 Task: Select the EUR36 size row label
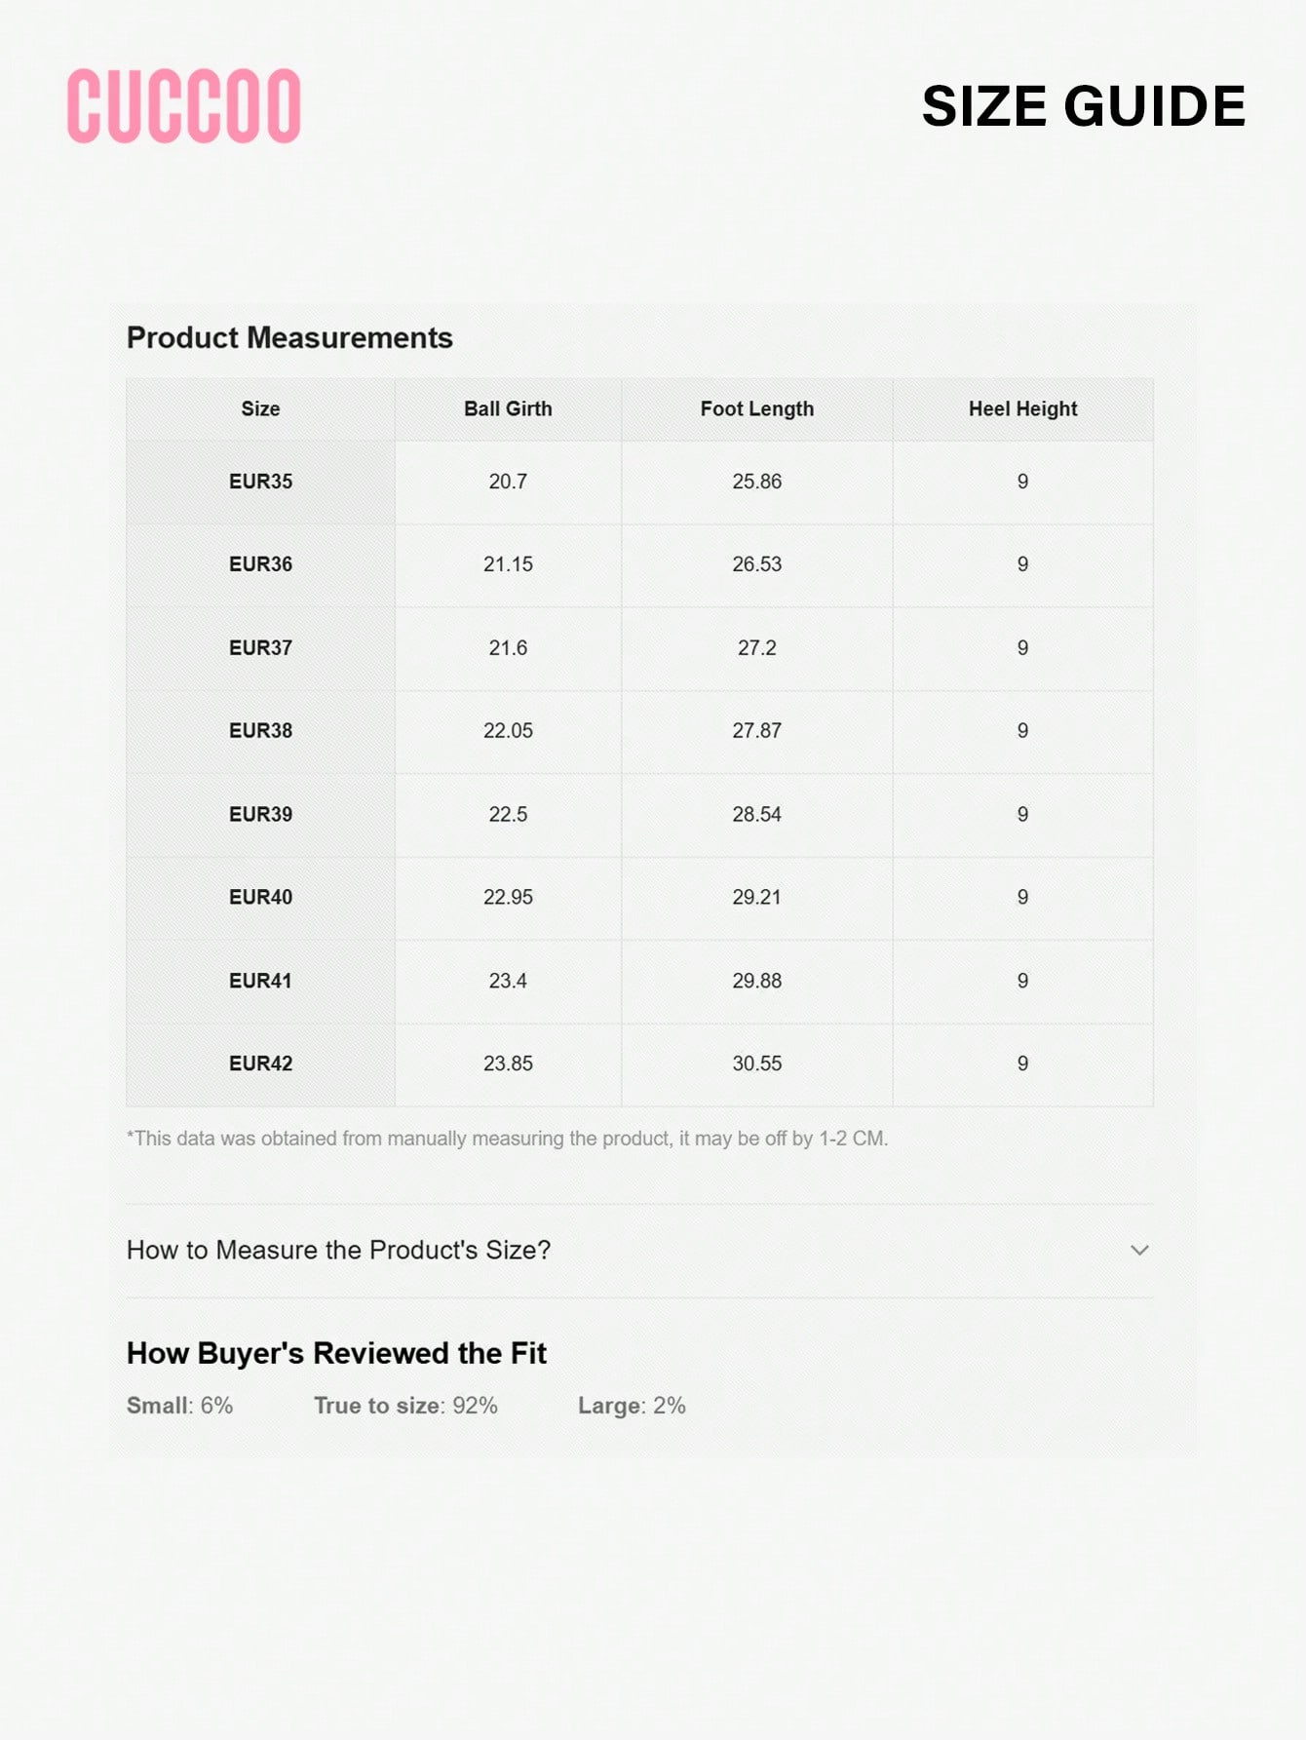260,564
